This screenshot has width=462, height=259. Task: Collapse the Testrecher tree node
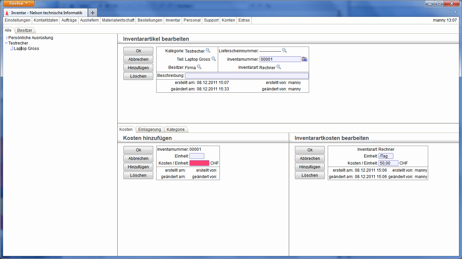click(6, 43)
